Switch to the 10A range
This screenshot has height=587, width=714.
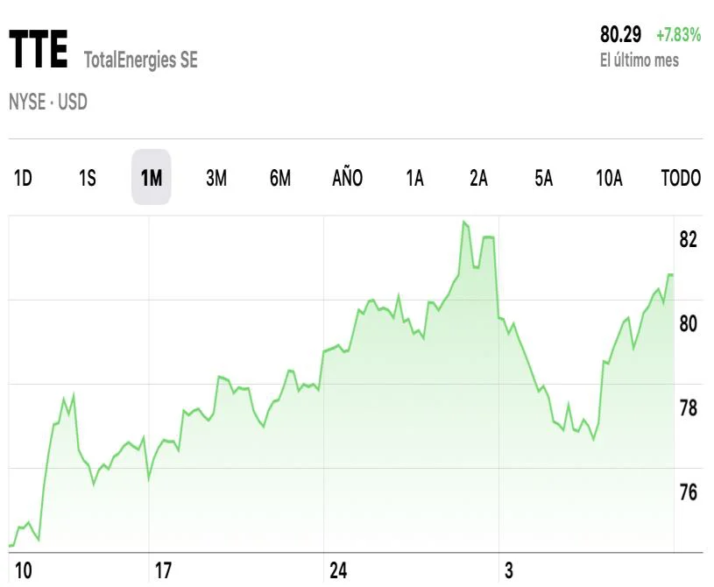coord(609,178)
